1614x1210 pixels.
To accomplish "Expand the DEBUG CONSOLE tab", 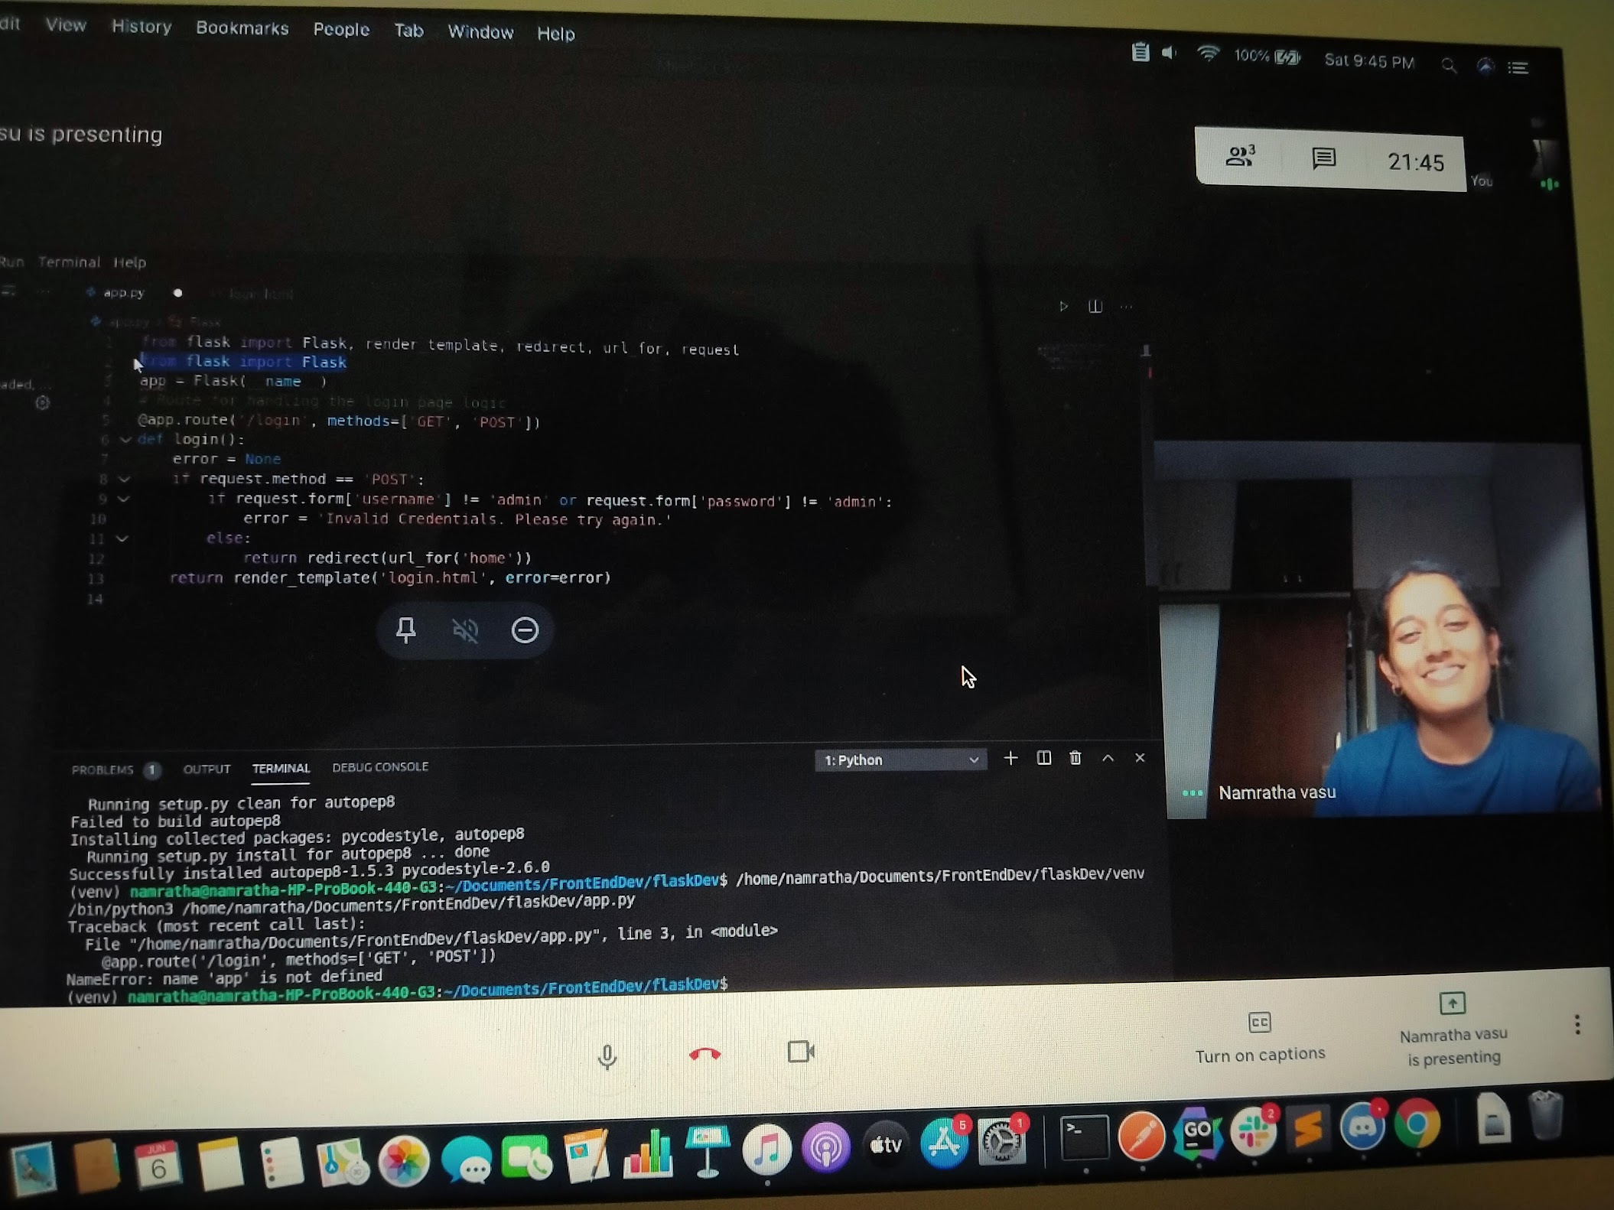I will coord(380,766).
